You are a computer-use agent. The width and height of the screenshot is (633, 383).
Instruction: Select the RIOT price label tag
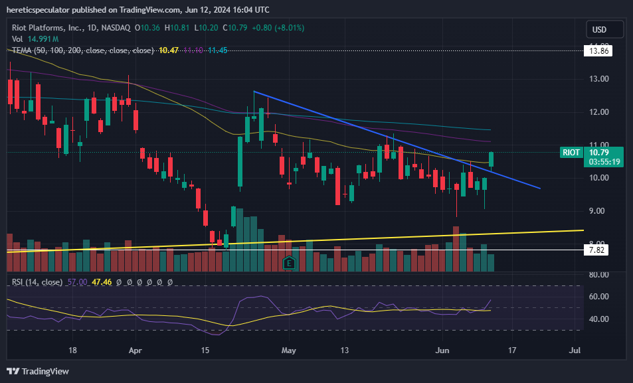571,153
